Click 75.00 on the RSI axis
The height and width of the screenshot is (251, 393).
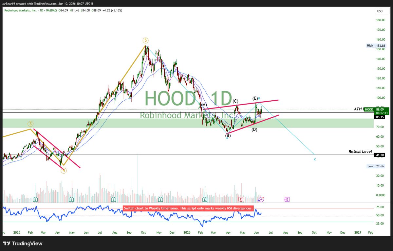pos(380,207)
